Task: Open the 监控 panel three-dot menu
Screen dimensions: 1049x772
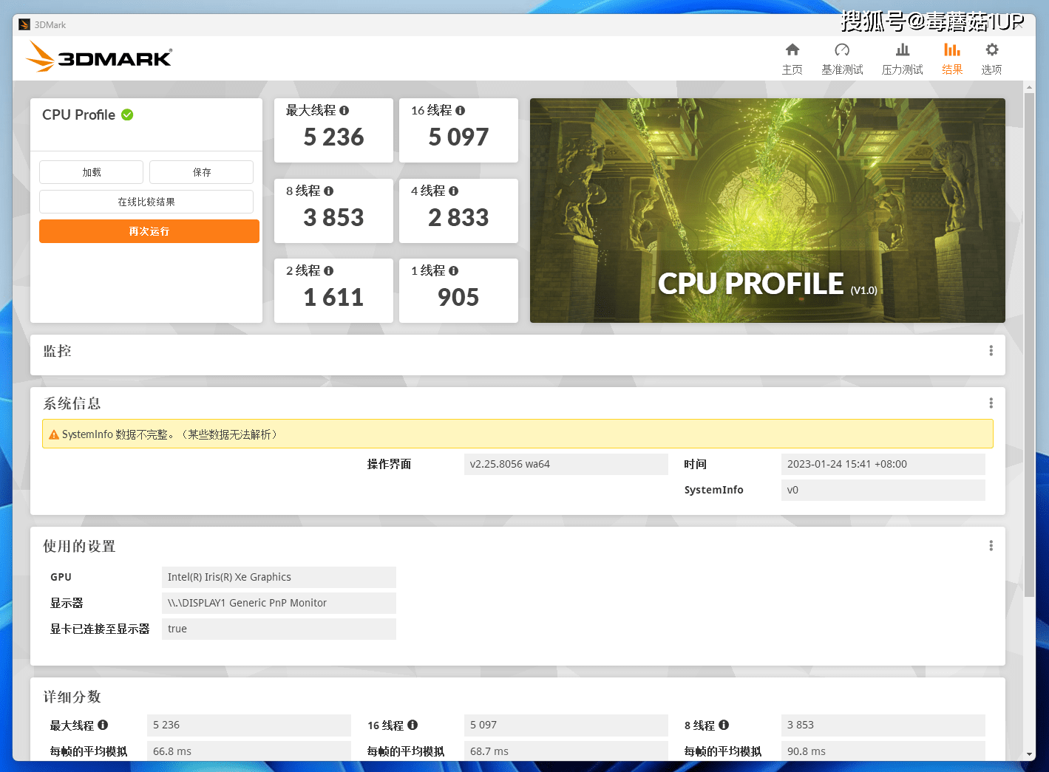Action: tap(991, 350)
